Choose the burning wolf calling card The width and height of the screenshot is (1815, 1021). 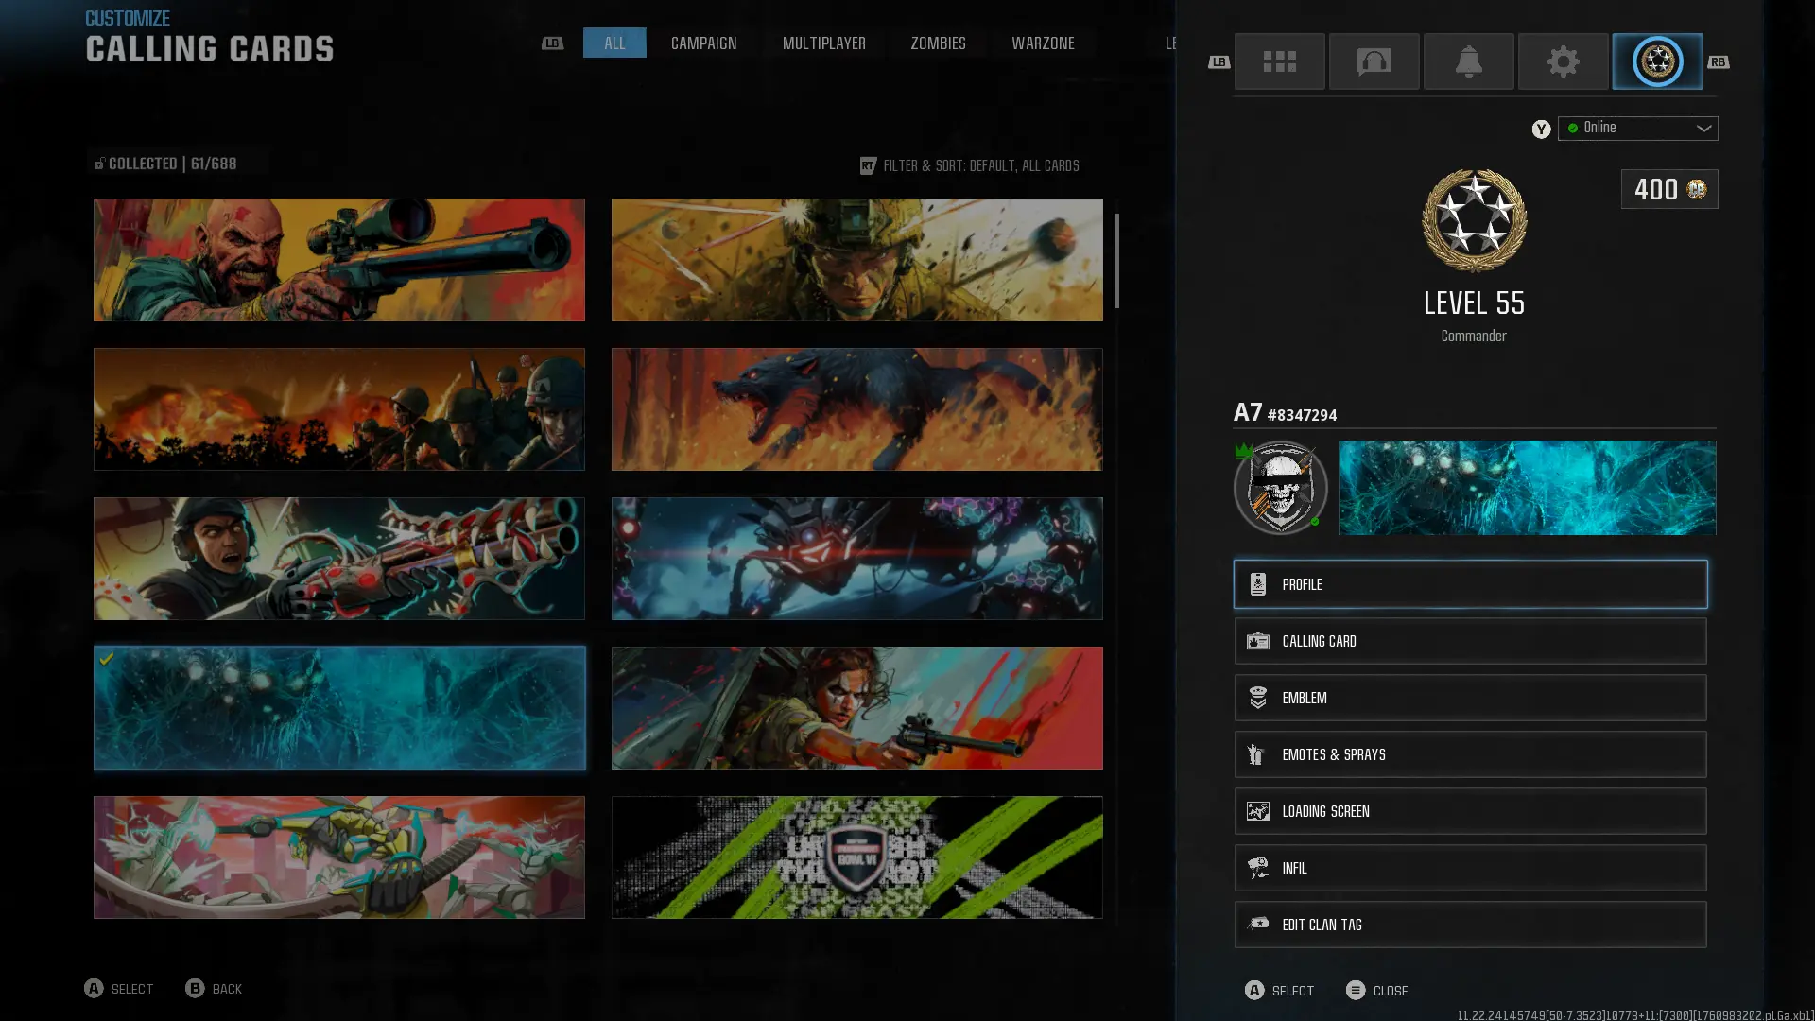click(x=856, y=409)
